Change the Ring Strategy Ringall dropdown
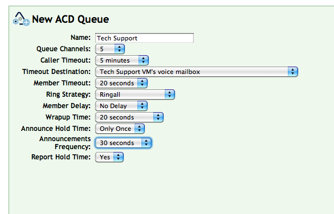Screen dimensions: 334x214 tap(135, 94)
